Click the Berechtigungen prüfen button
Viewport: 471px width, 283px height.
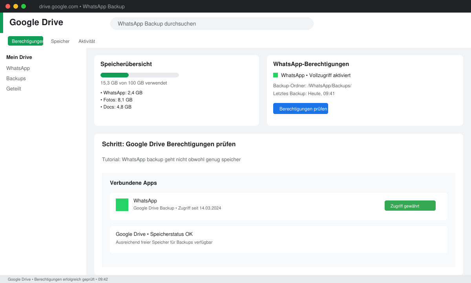(x=301, y=108)
